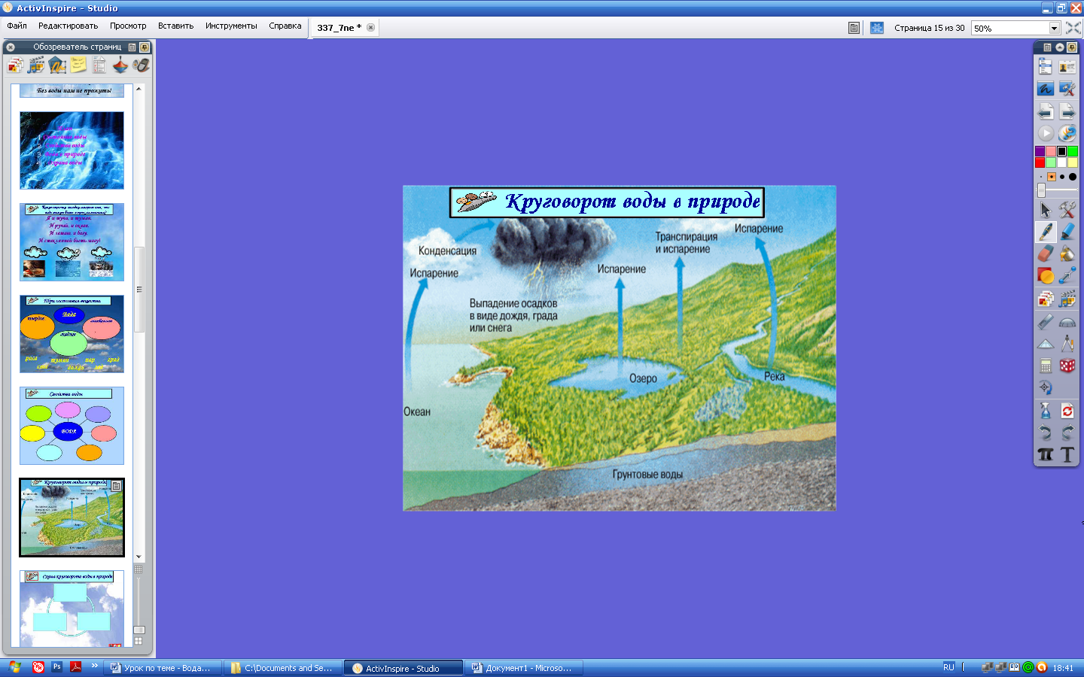Open the Просмотр menu
Viewport: 1084px width, 677px height.
(x=128, y=26)
